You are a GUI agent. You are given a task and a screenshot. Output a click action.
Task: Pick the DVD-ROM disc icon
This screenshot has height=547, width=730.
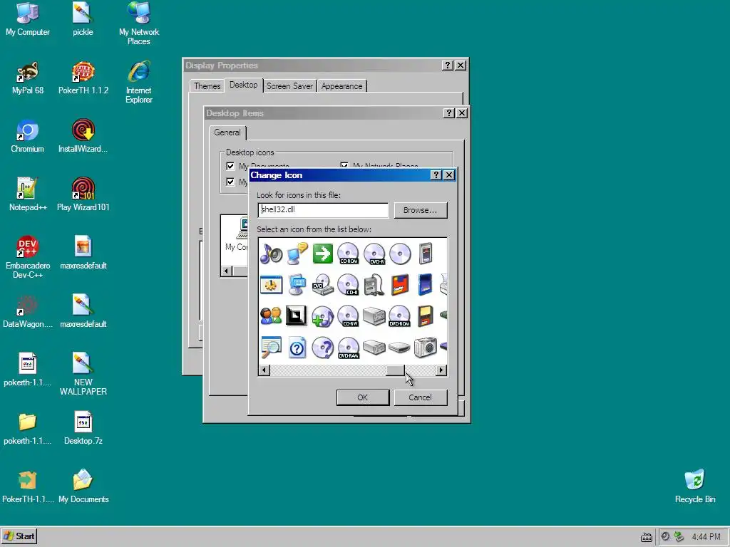click(x=399, y=316)
